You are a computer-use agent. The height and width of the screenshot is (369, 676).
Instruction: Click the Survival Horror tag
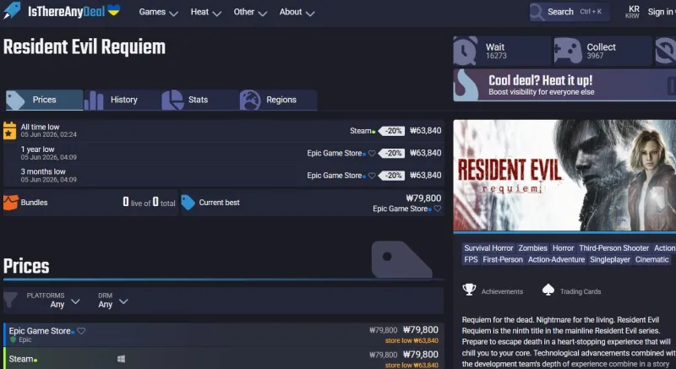(488, 248)
